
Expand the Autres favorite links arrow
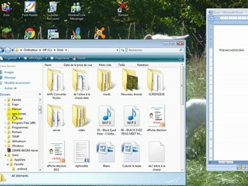coord(15,88)
